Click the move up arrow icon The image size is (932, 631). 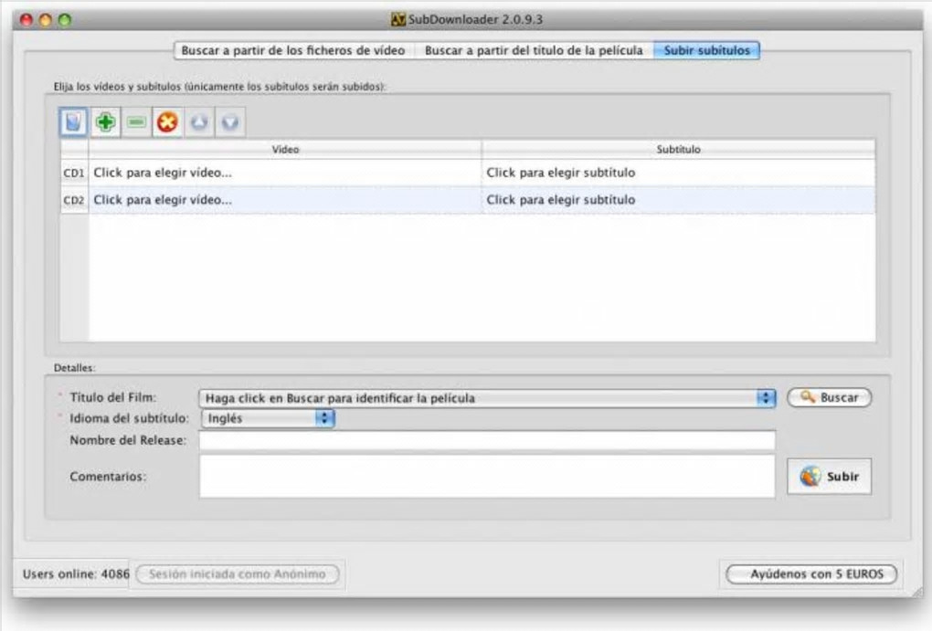[199, 122]
